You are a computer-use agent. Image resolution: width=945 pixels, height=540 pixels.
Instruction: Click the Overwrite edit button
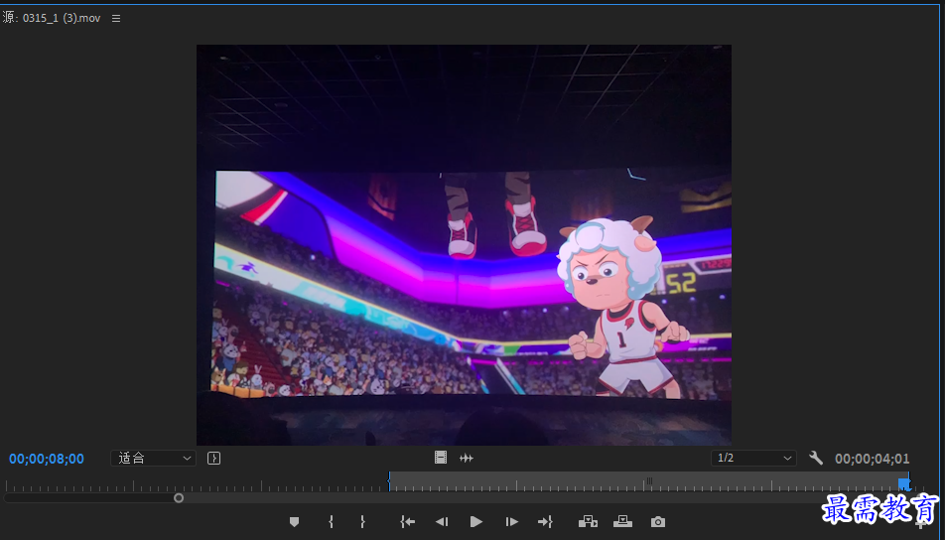[x=622, y=521]
